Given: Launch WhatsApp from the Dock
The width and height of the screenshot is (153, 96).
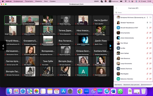Looking at the screenshot, I should coord(120,91).
